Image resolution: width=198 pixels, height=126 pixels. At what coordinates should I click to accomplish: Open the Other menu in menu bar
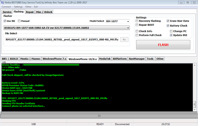pos(28,7)
